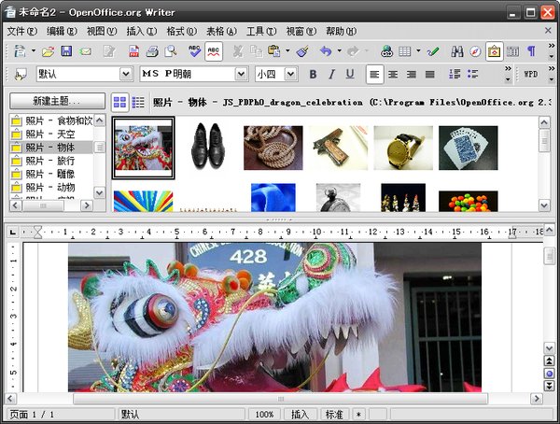Insert a table using the table icon
The image size is (560, 424).
(x=405, y=51)
